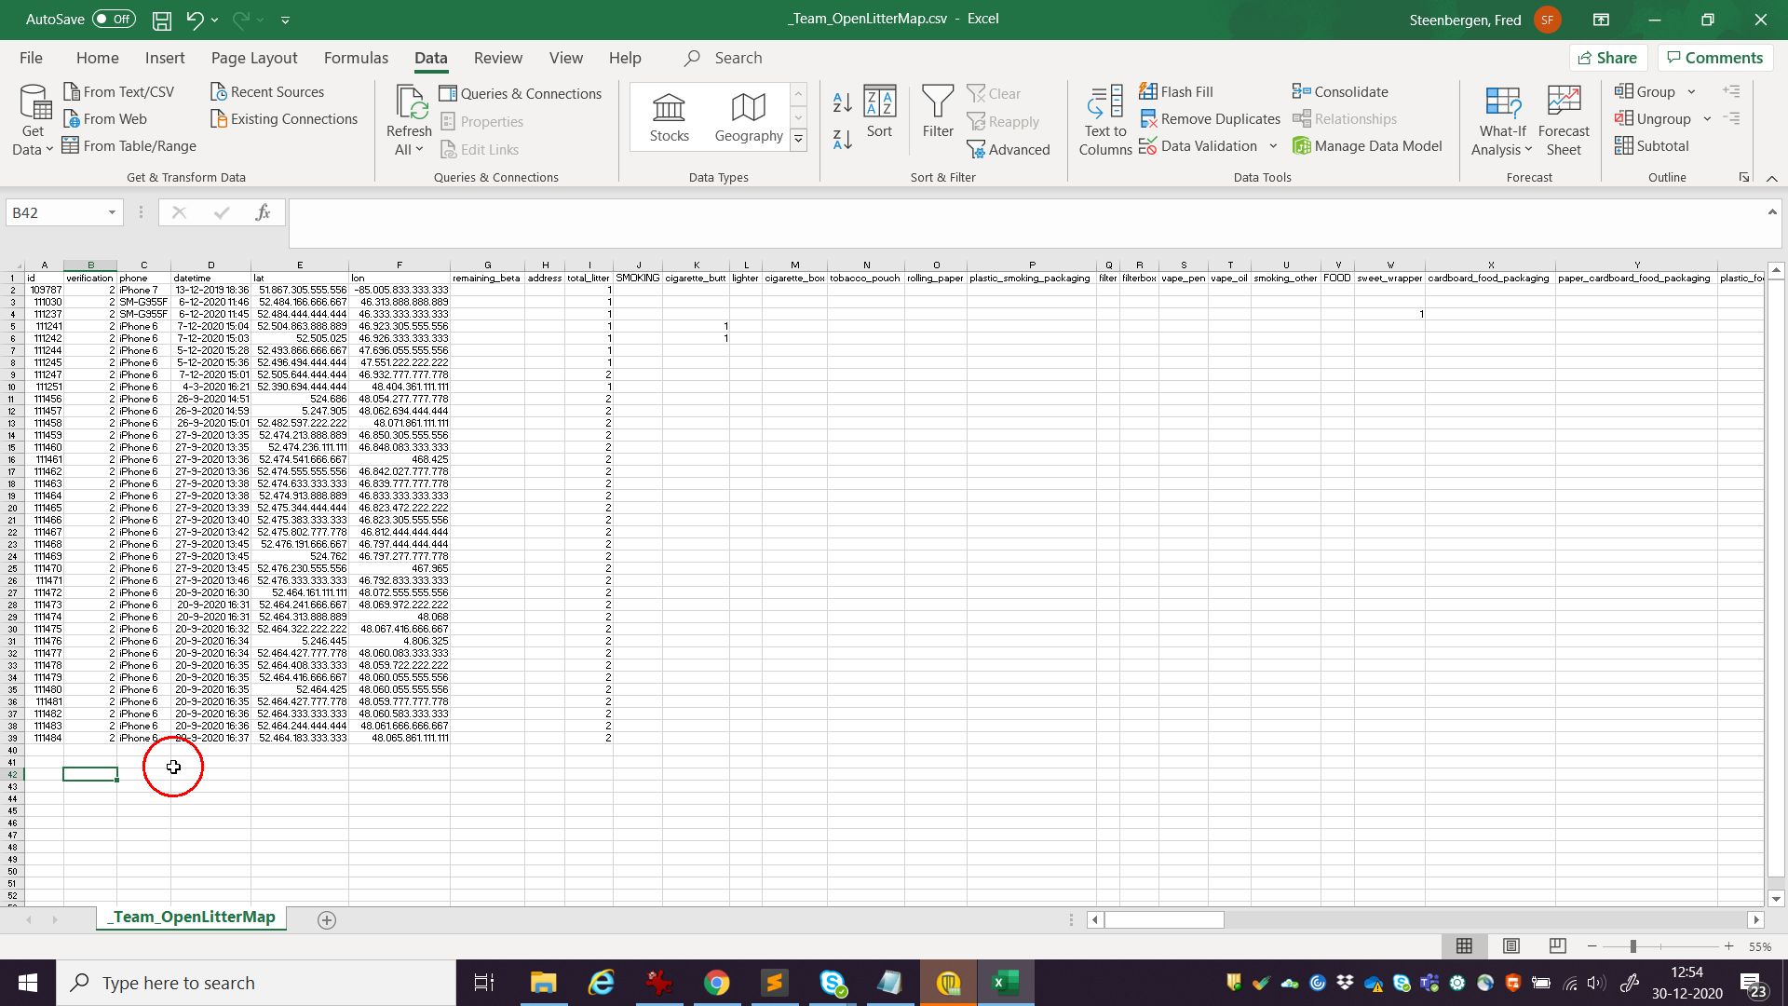Expand the Name Box dropdown
The image size is (1788, 1006).
pyautogui.click(x=112, y=213)
